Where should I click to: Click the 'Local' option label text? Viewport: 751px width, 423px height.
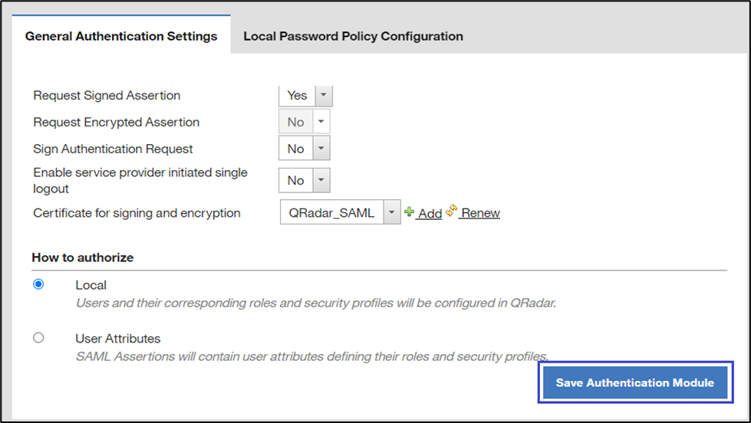(x=91, y=285)
